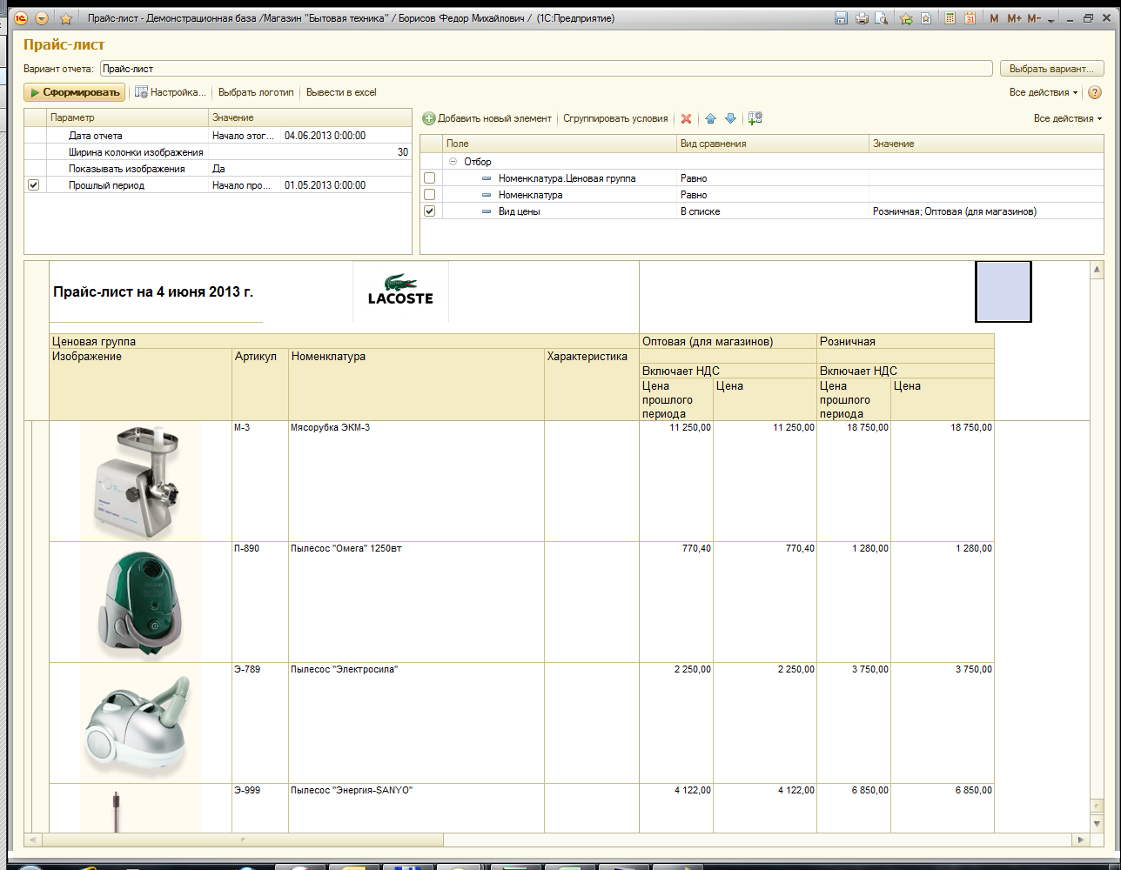Open Все действия dropdown above filter table
The image size is (1121, 870).
[1067, 118]
